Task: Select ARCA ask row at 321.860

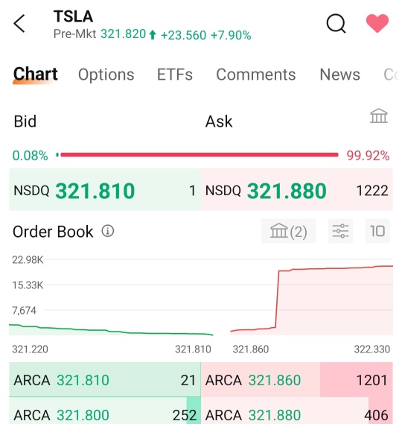Action: (x=296, y=379)
